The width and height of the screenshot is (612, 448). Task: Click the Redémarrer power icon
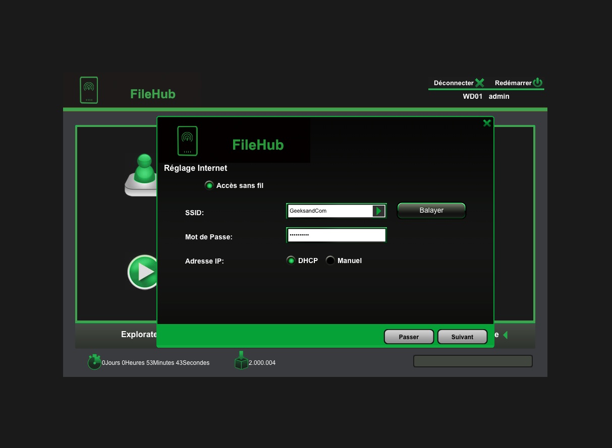[538, 83]
